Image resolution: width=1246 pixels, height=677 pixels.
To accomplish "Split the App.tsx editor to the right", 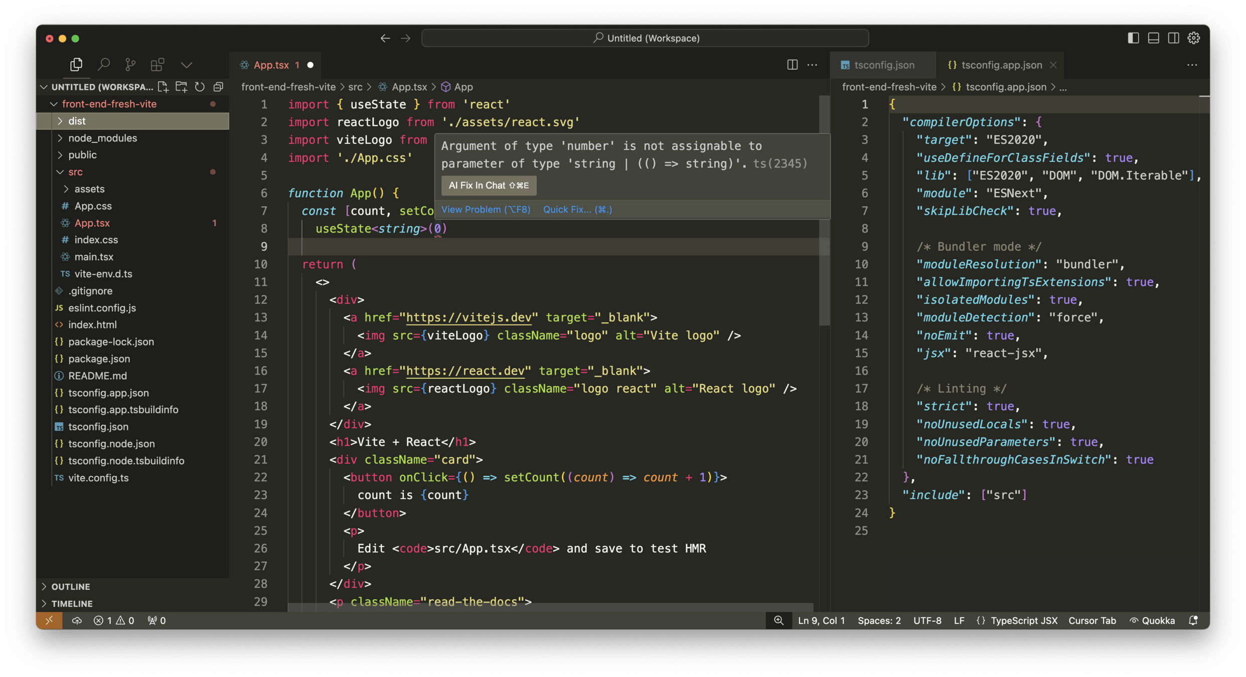I will pyautogui.click(x=792, y=65).
